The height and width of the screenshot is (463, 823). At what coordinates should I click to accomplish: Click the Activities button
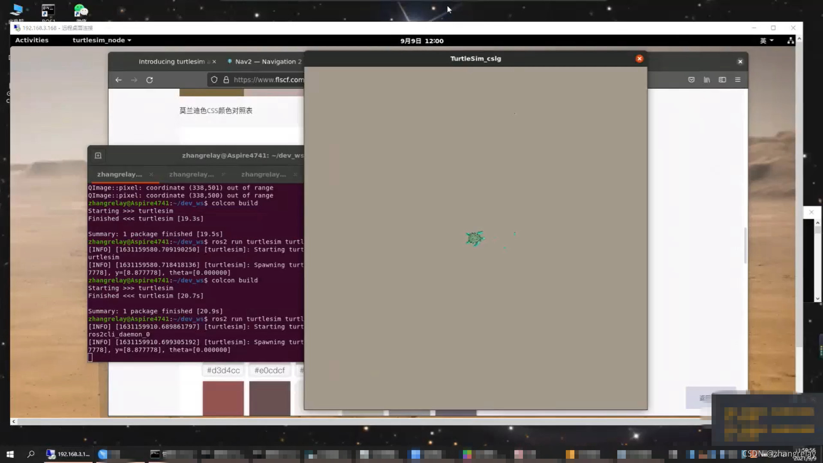(32, 40)
